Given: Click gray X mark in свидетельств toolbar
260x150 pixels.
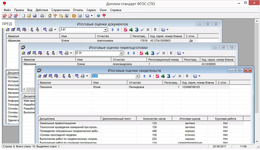Looking at the screenshot, I should 179,76.
